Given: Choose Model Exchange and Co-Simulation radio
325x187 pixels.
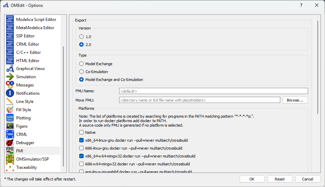Looking at the screenshot, I should tap(82, 80).
